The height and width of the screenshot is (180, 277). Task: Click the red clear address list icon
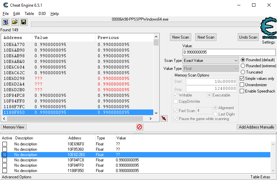pos(140,127)
